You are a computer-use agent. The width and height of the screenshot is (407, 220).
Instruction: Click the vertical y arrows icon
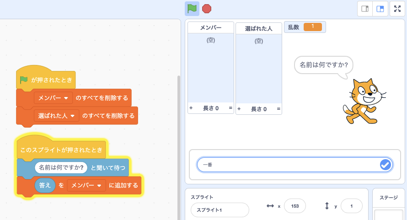[327, 206]
